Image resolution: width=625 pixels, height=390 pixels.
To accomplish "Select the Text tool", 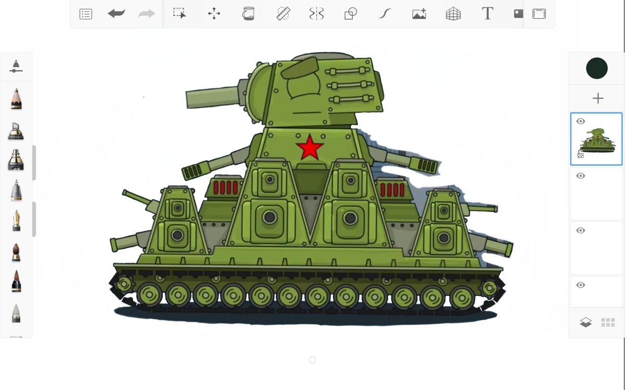I will [487, 14].
